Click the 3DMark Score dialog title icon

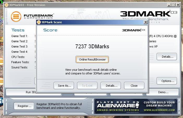click(39, 22)
